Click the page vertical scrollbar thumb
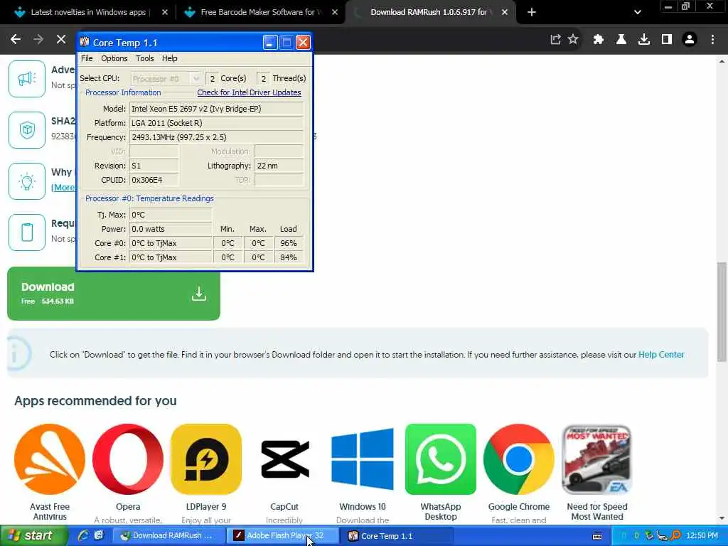The width and height of the screenshot is (728, 546). 722,311
